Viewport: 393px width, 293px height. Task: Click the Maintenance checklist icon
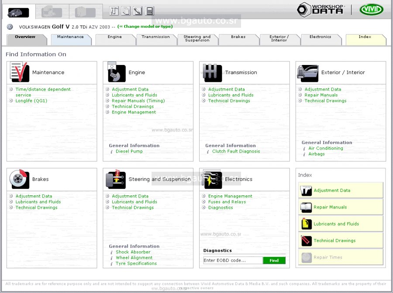click(x=19, y=72)
